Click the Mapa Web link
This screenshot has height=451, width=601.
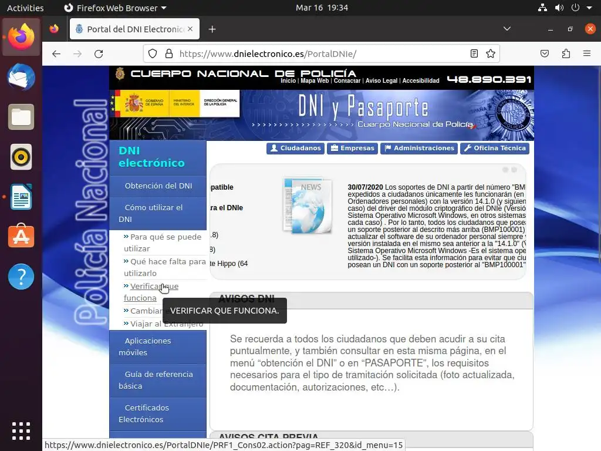[x=315, y=80]
